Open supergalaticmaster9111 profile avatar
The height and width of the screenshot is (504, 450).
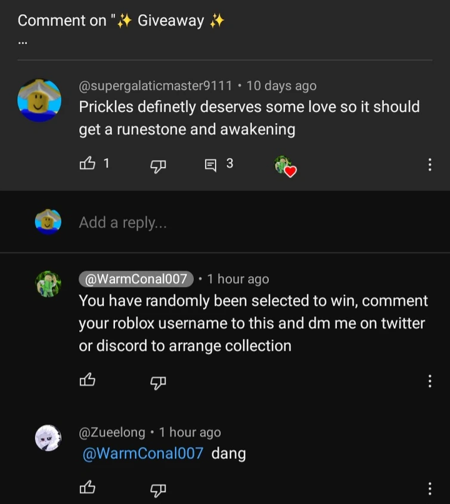tap(39, 100)
